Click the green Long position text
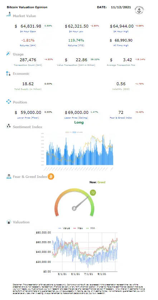 pos(79,122)
